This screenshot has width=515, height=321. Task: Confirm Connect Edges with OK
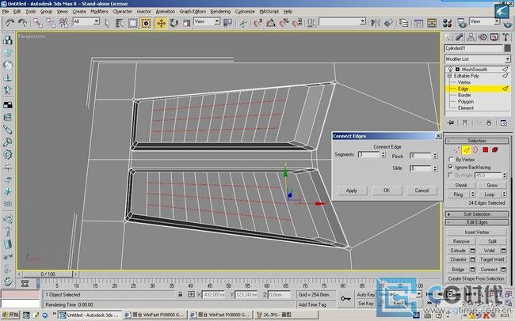tap(387, 191)
